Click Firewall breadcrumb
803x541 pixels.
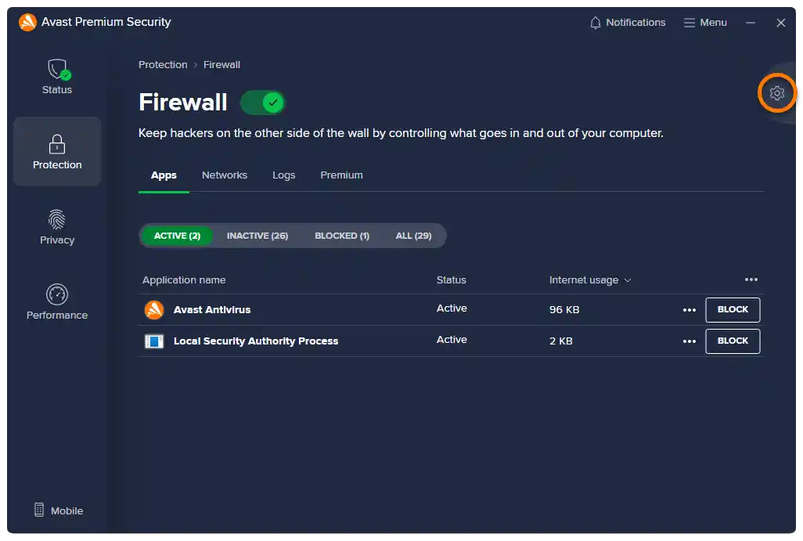click(221, 64)
